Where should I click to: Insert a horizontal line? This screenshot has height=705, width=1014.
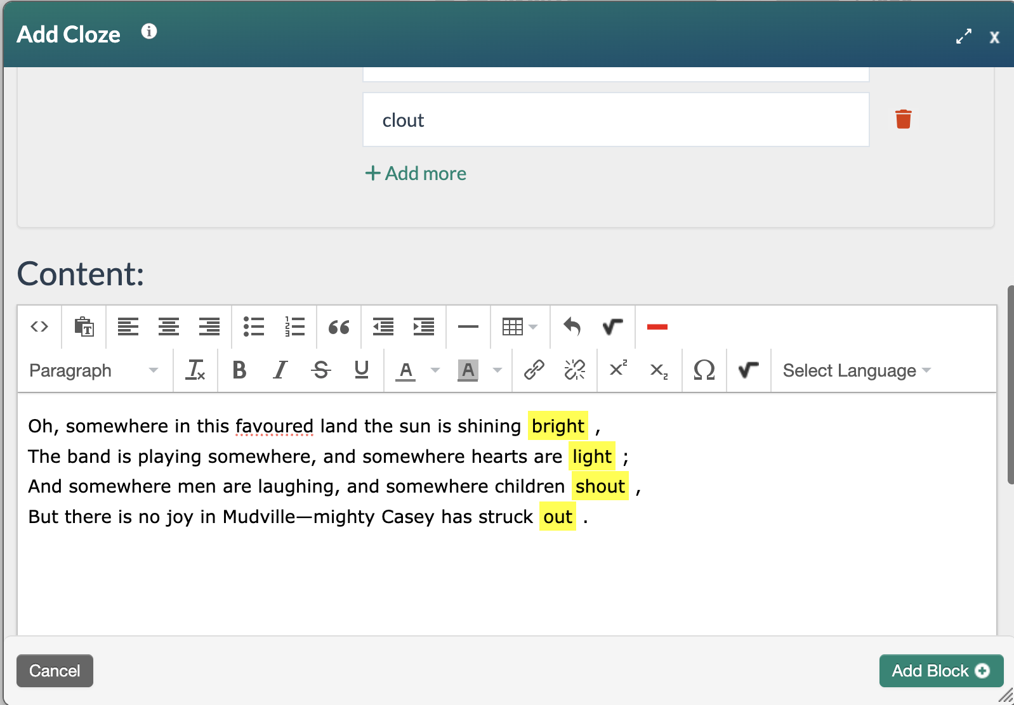click(x=468, y=327)
